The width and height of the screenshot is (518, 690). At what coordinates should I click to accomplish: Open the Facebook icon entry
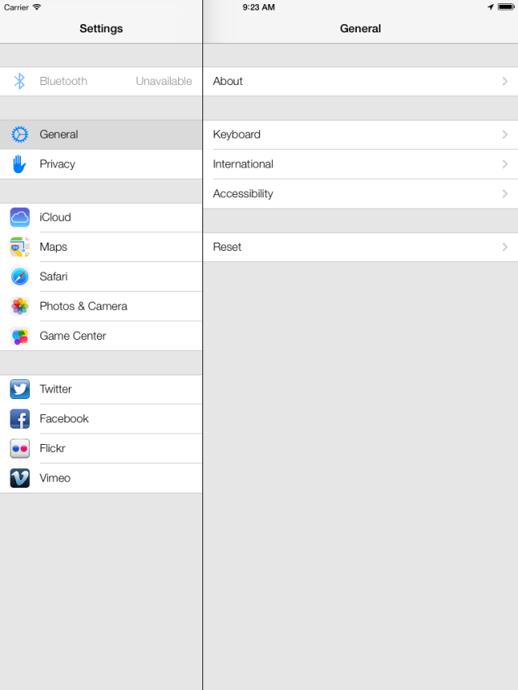coord(19,418)
